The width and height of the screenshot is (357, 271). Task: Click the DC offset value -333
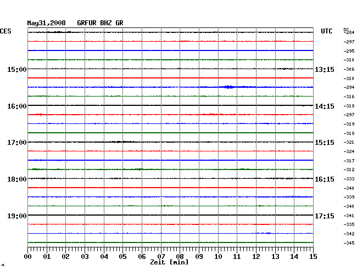pos(349,179)
